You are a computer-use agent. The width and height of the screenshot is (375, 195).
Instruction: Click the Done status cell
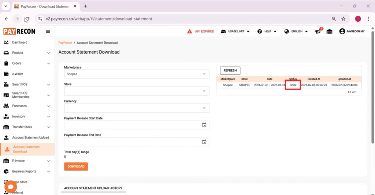point(293,85)
